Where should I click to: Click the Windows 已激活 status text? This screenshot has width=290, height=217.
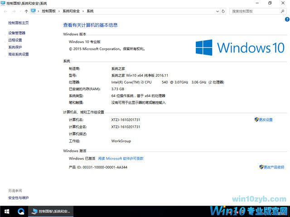coord(82,158)
